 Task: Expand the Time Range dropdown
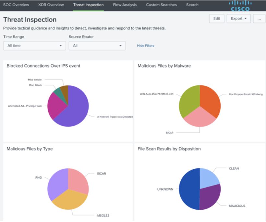tap(34, 46)
